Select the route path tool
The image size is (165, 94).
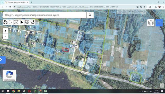[33, 22]
